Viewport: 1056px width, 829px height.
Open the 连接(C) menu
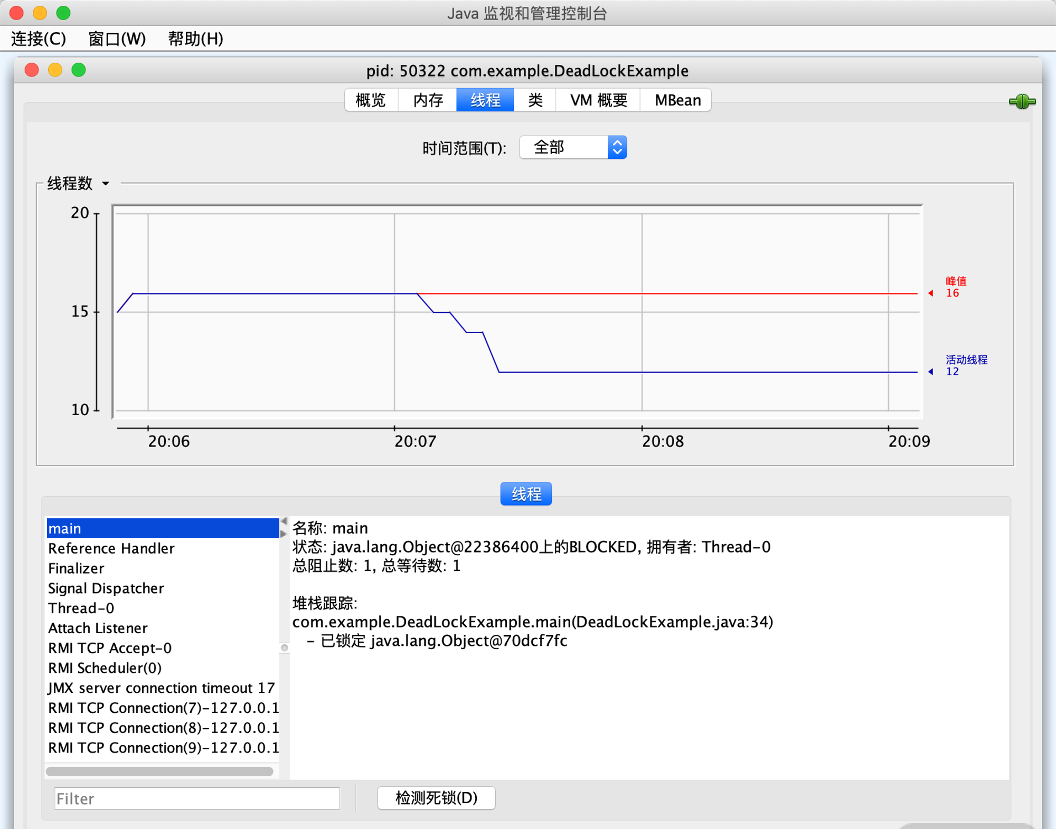(x=39, y=39)
